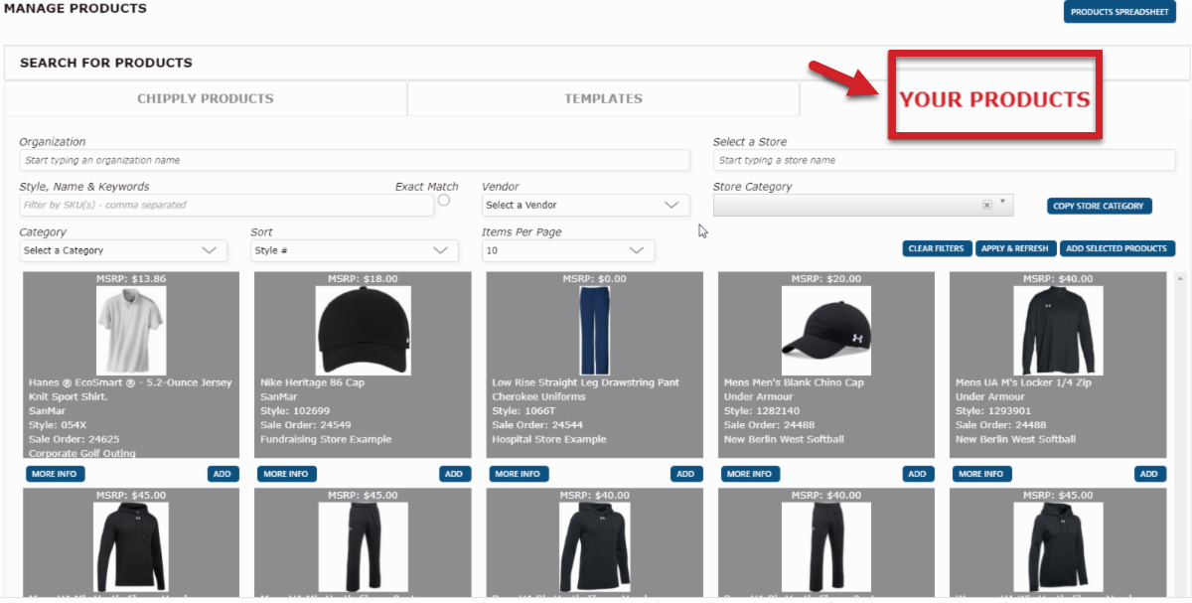The height and width of the screenshot is (603, 1192).
Task: Click Copy Store Category
Action: pyautogui.click(x=1100, y=206)
